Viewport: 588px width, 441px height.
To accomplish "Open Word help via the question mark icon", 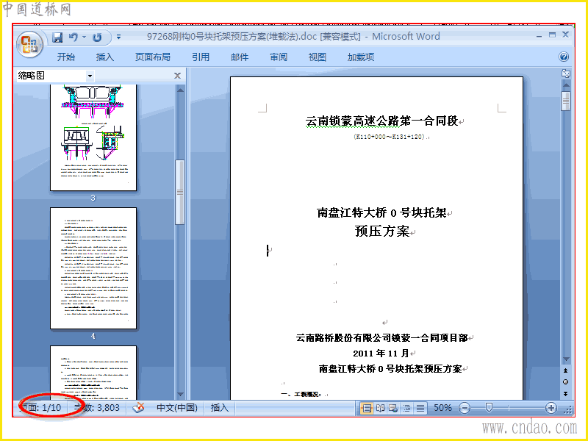I will 563,57.
